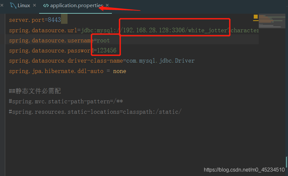Click the MySQL dolphin icon on Linux tab

tap(13, 6)
